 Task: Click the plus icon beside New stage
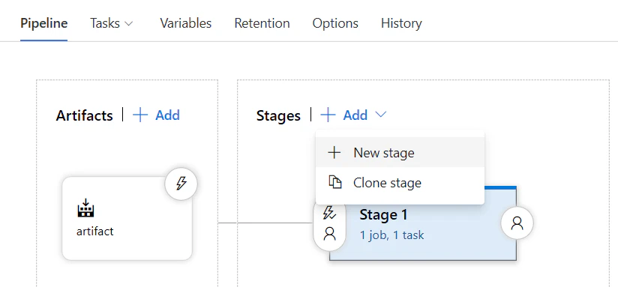tap(334, 153)
